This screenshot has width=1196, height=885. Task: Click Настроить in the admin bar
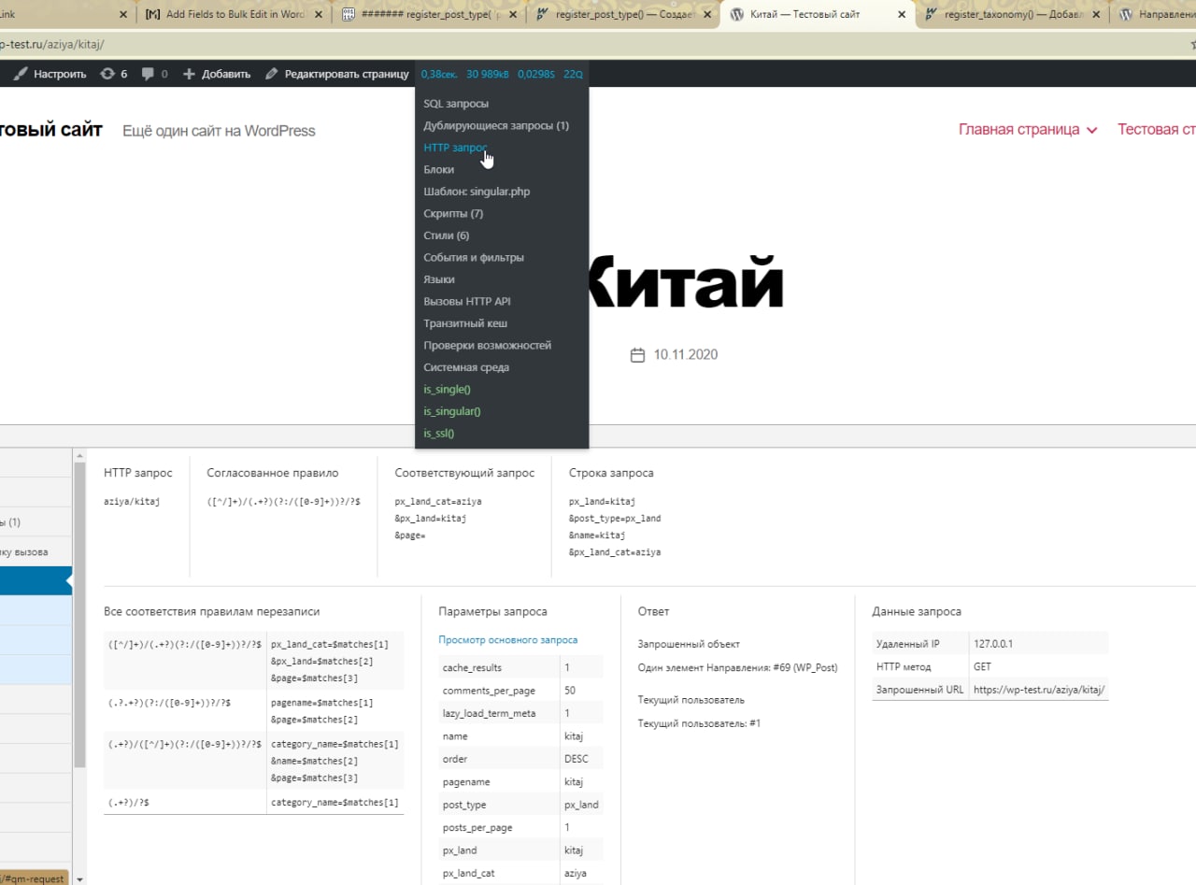pos(60,74)
